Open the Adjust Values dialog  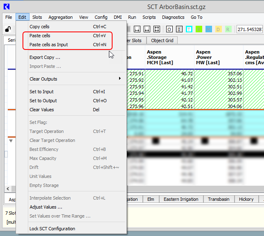46,207
